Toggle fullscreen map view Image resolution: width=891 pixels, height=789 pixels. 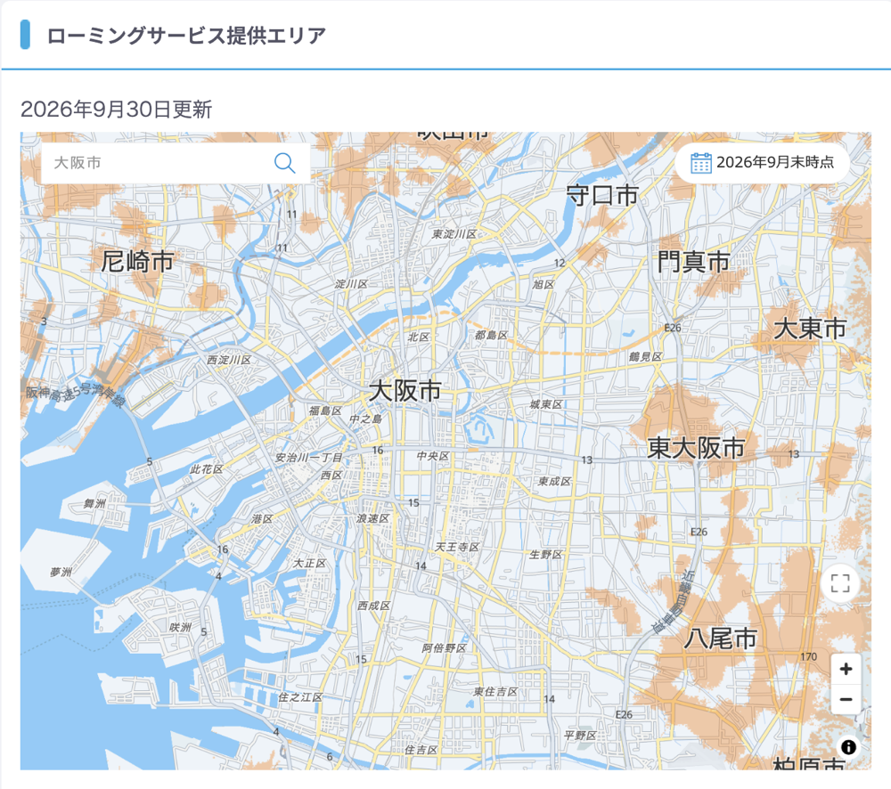click(x=840, y=582)
